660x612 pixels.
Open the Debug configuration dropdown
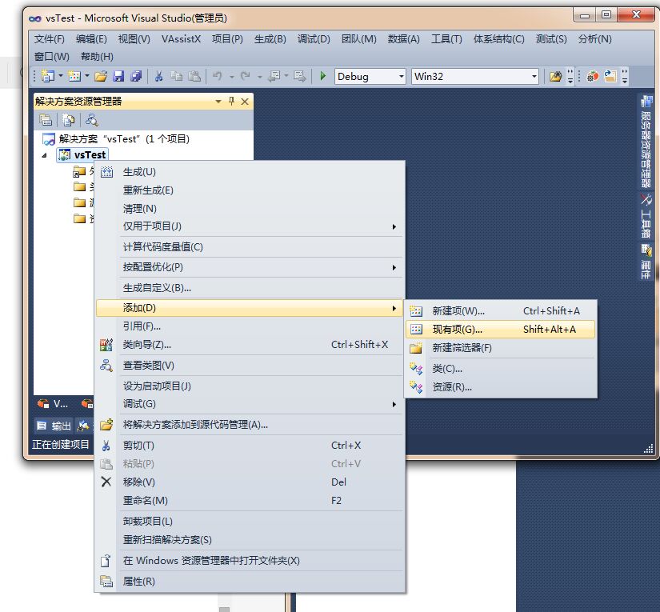[401, 77]
